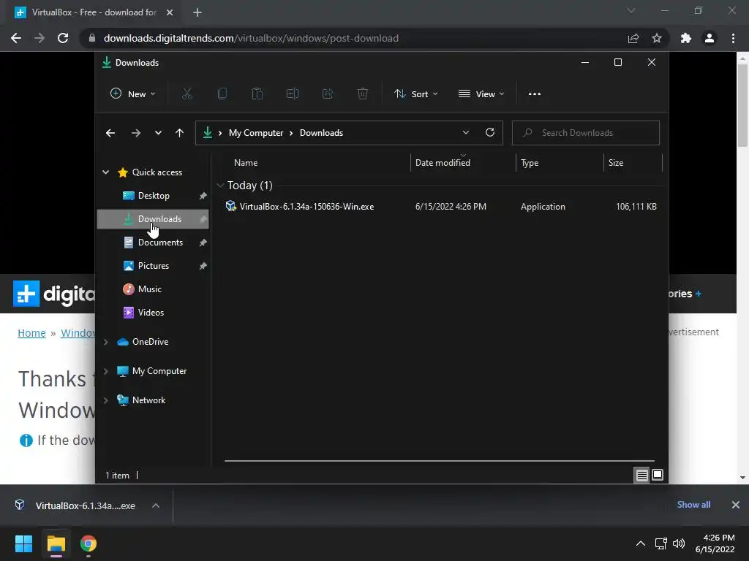The image size is (749, 561).
Task: Bookmark this page with the star icon
Action: point(657,38)
